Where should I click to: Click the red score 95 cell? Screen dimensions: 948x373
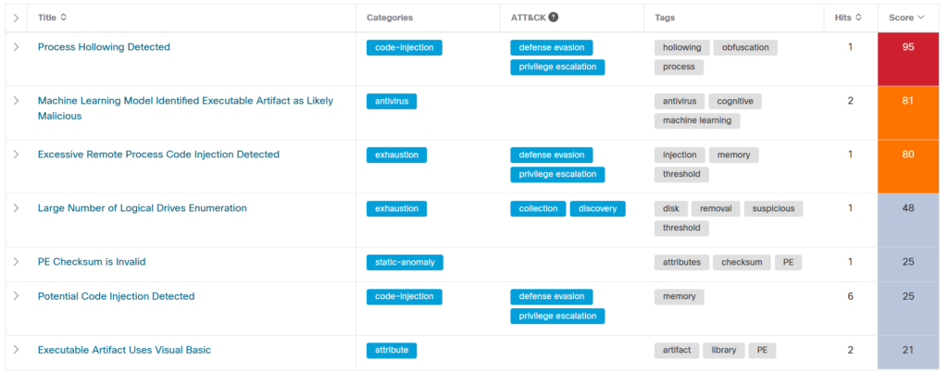click(x=908, y=58)
